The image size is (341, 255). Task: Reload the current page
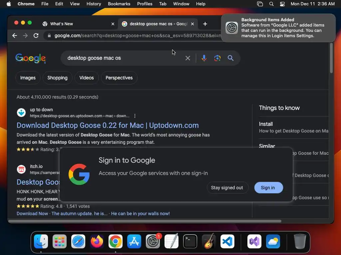(x=36, y=36)
